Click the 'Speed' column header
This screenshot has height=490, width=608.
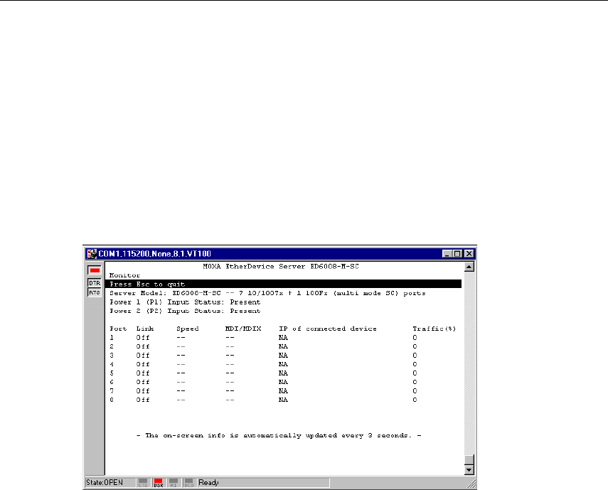(188, 329)
